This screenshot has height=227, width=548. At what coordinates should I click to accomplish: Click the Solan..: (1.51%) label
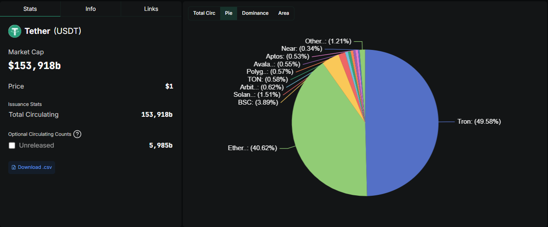pos(257,95)
